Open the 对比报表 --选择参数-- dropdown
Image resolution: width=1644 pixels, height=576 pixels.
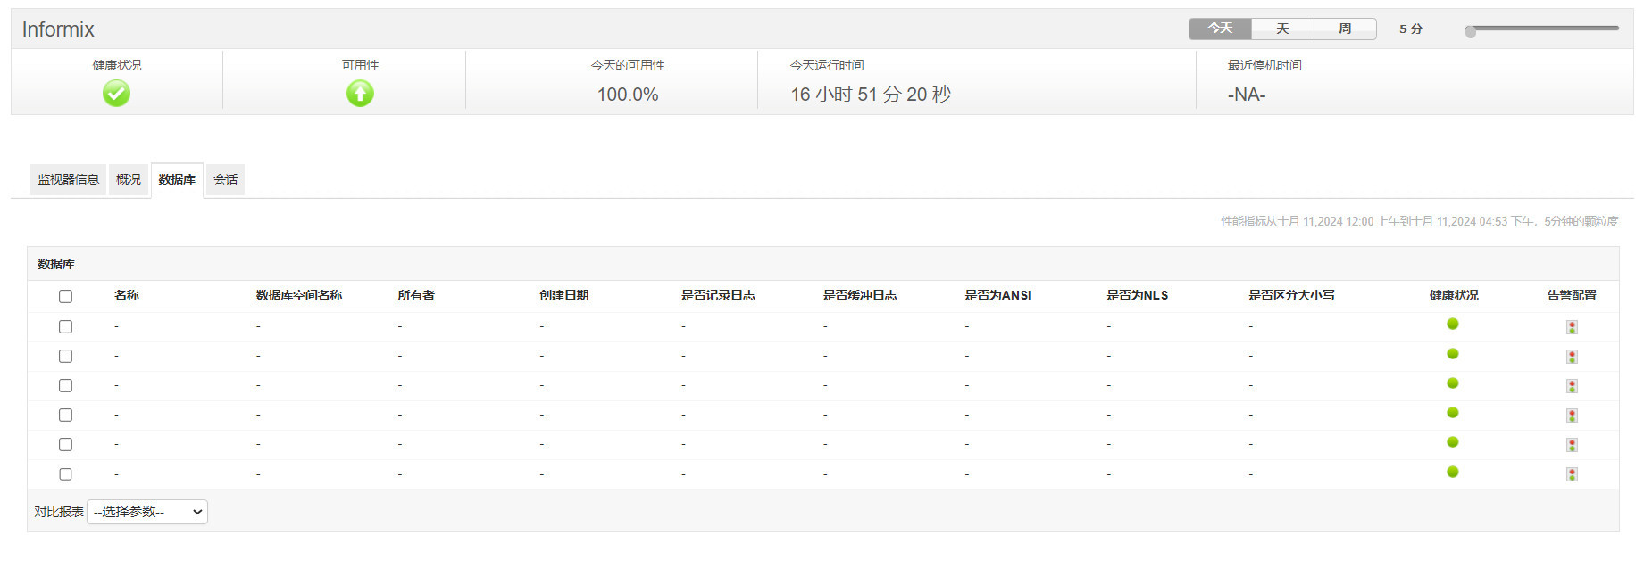pyautogui.click(x=147, y=512)
